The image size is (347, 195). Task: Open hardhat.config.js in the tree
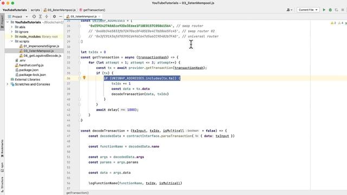tap(31, 65)
